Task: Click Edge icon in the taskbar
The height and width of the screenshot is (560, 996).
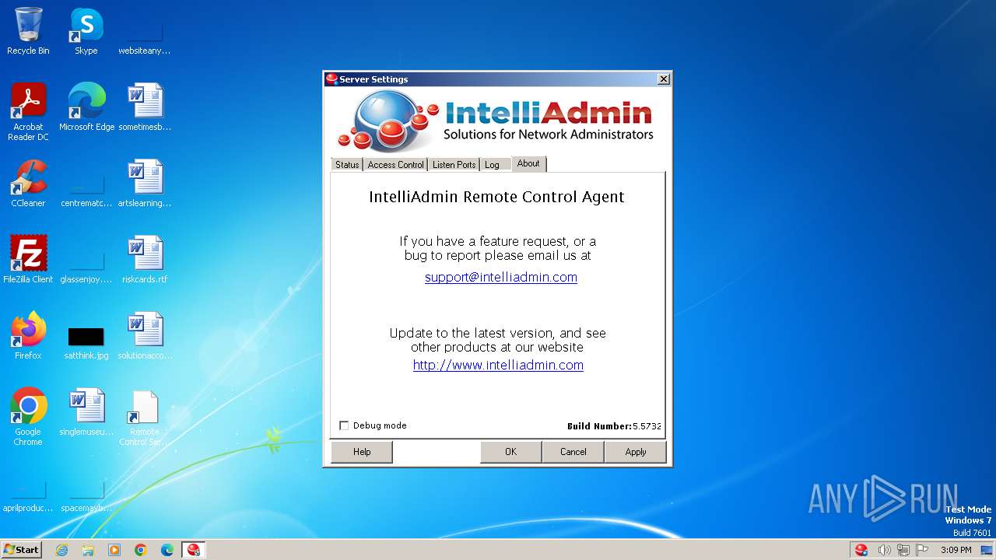Action: (167, 550)
